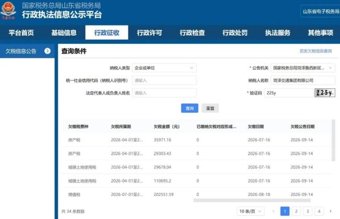
Task: Open the 历史欠税信息查询 link
Action: (315, 51)
